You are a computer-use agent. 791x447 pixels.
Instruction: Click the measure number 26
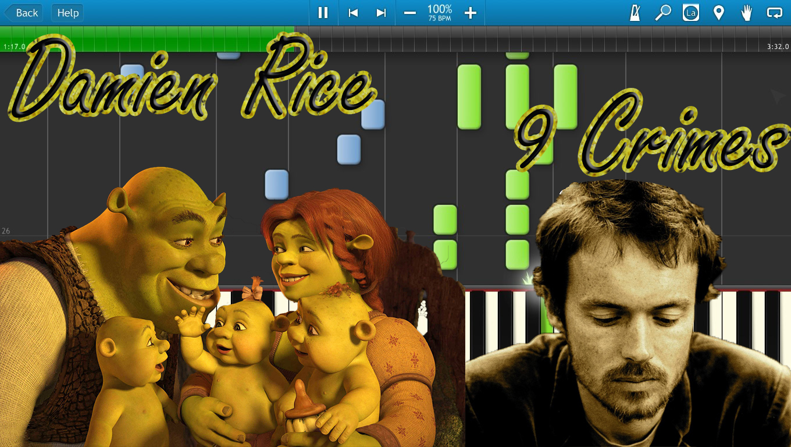pyautogui.click(x=6, y=231)
